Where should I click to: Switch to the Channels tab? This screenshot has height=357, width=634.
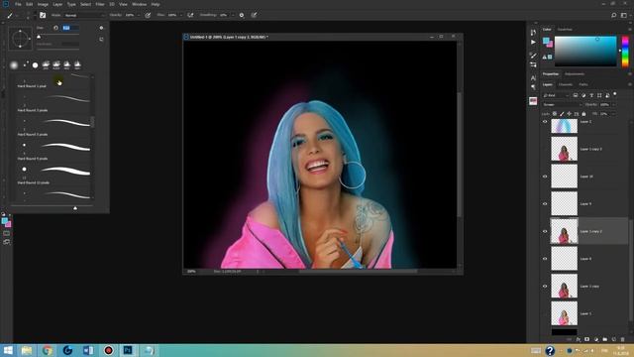(566, 84)
